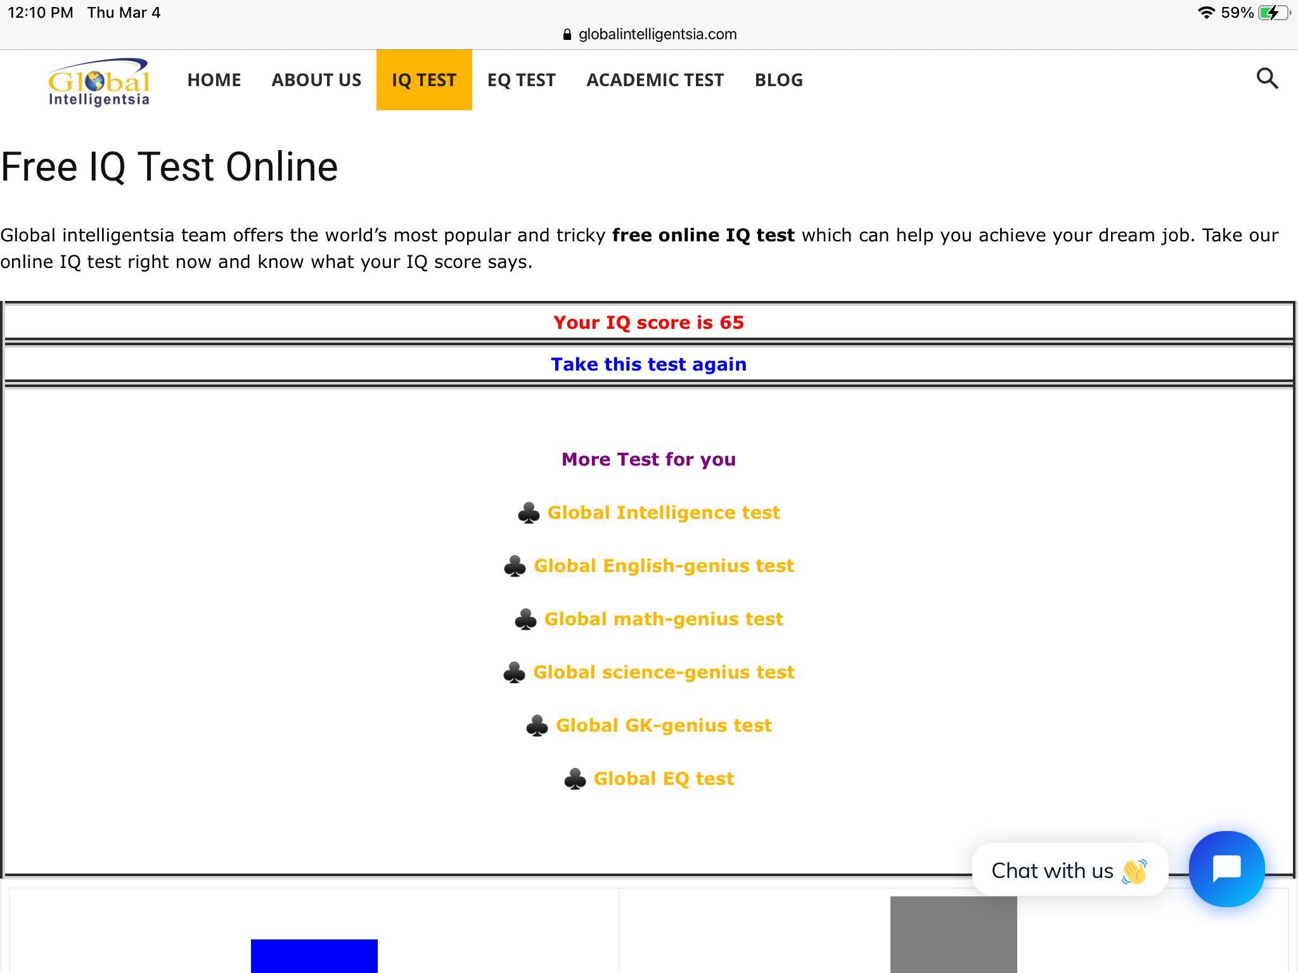Screen dimensions: 1298x973
Task: Open the blue chat bubble button
Action: (1226, 868)
